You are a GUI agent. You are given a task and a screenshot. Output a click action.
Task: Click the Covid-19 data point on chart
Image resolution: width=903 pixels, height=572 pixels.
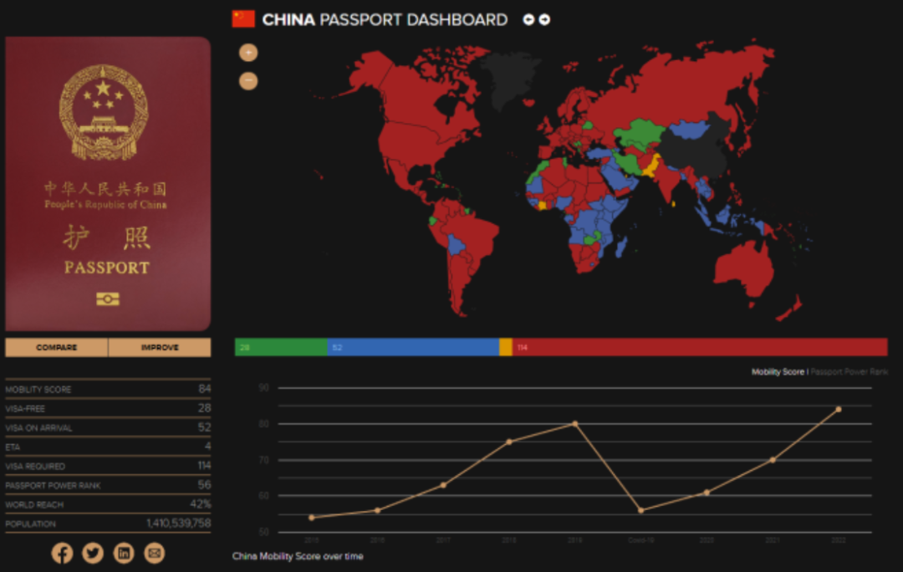(x=640, y=510)
